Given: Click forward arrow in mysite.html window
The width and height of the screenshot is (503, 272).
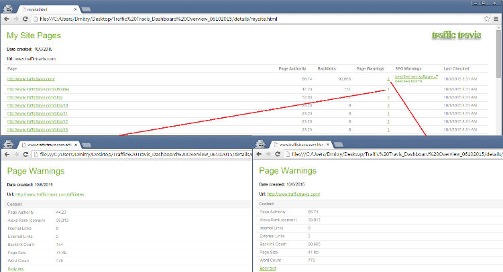Looking at the screenshot, I should (15, 19).
